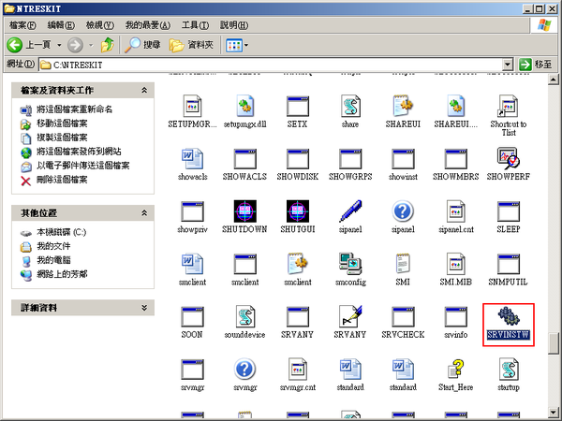Toggle the Folders pane button

click(191, 45)
